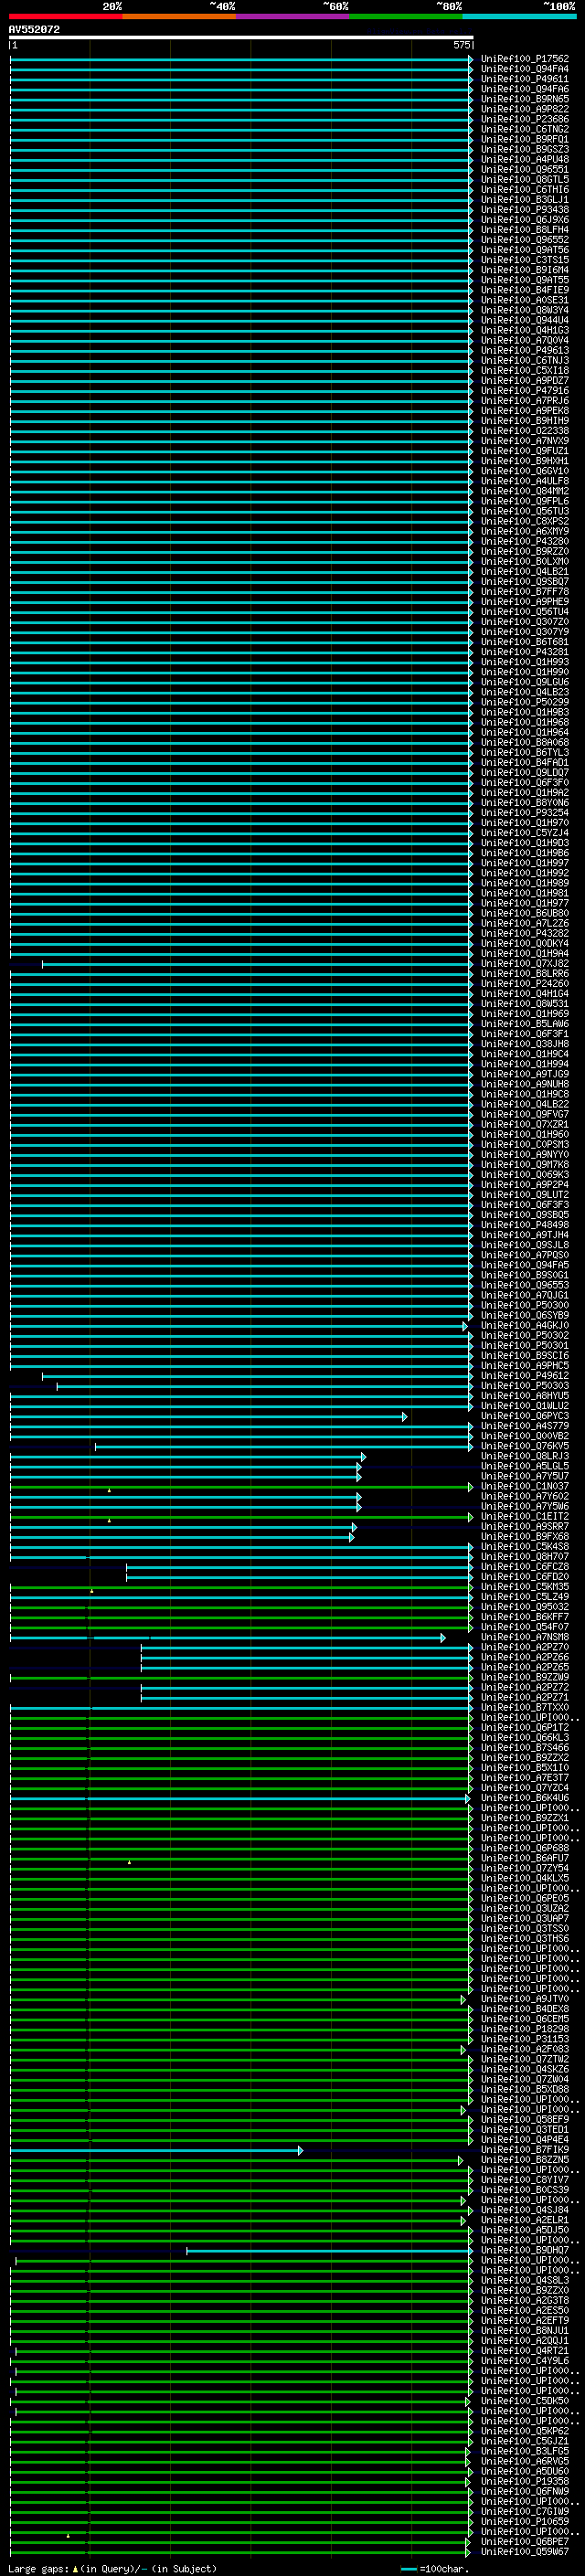Click the UniRef100_P18298 text
This screenshot has height=2576, width=585.
(x=525, y=2029)
